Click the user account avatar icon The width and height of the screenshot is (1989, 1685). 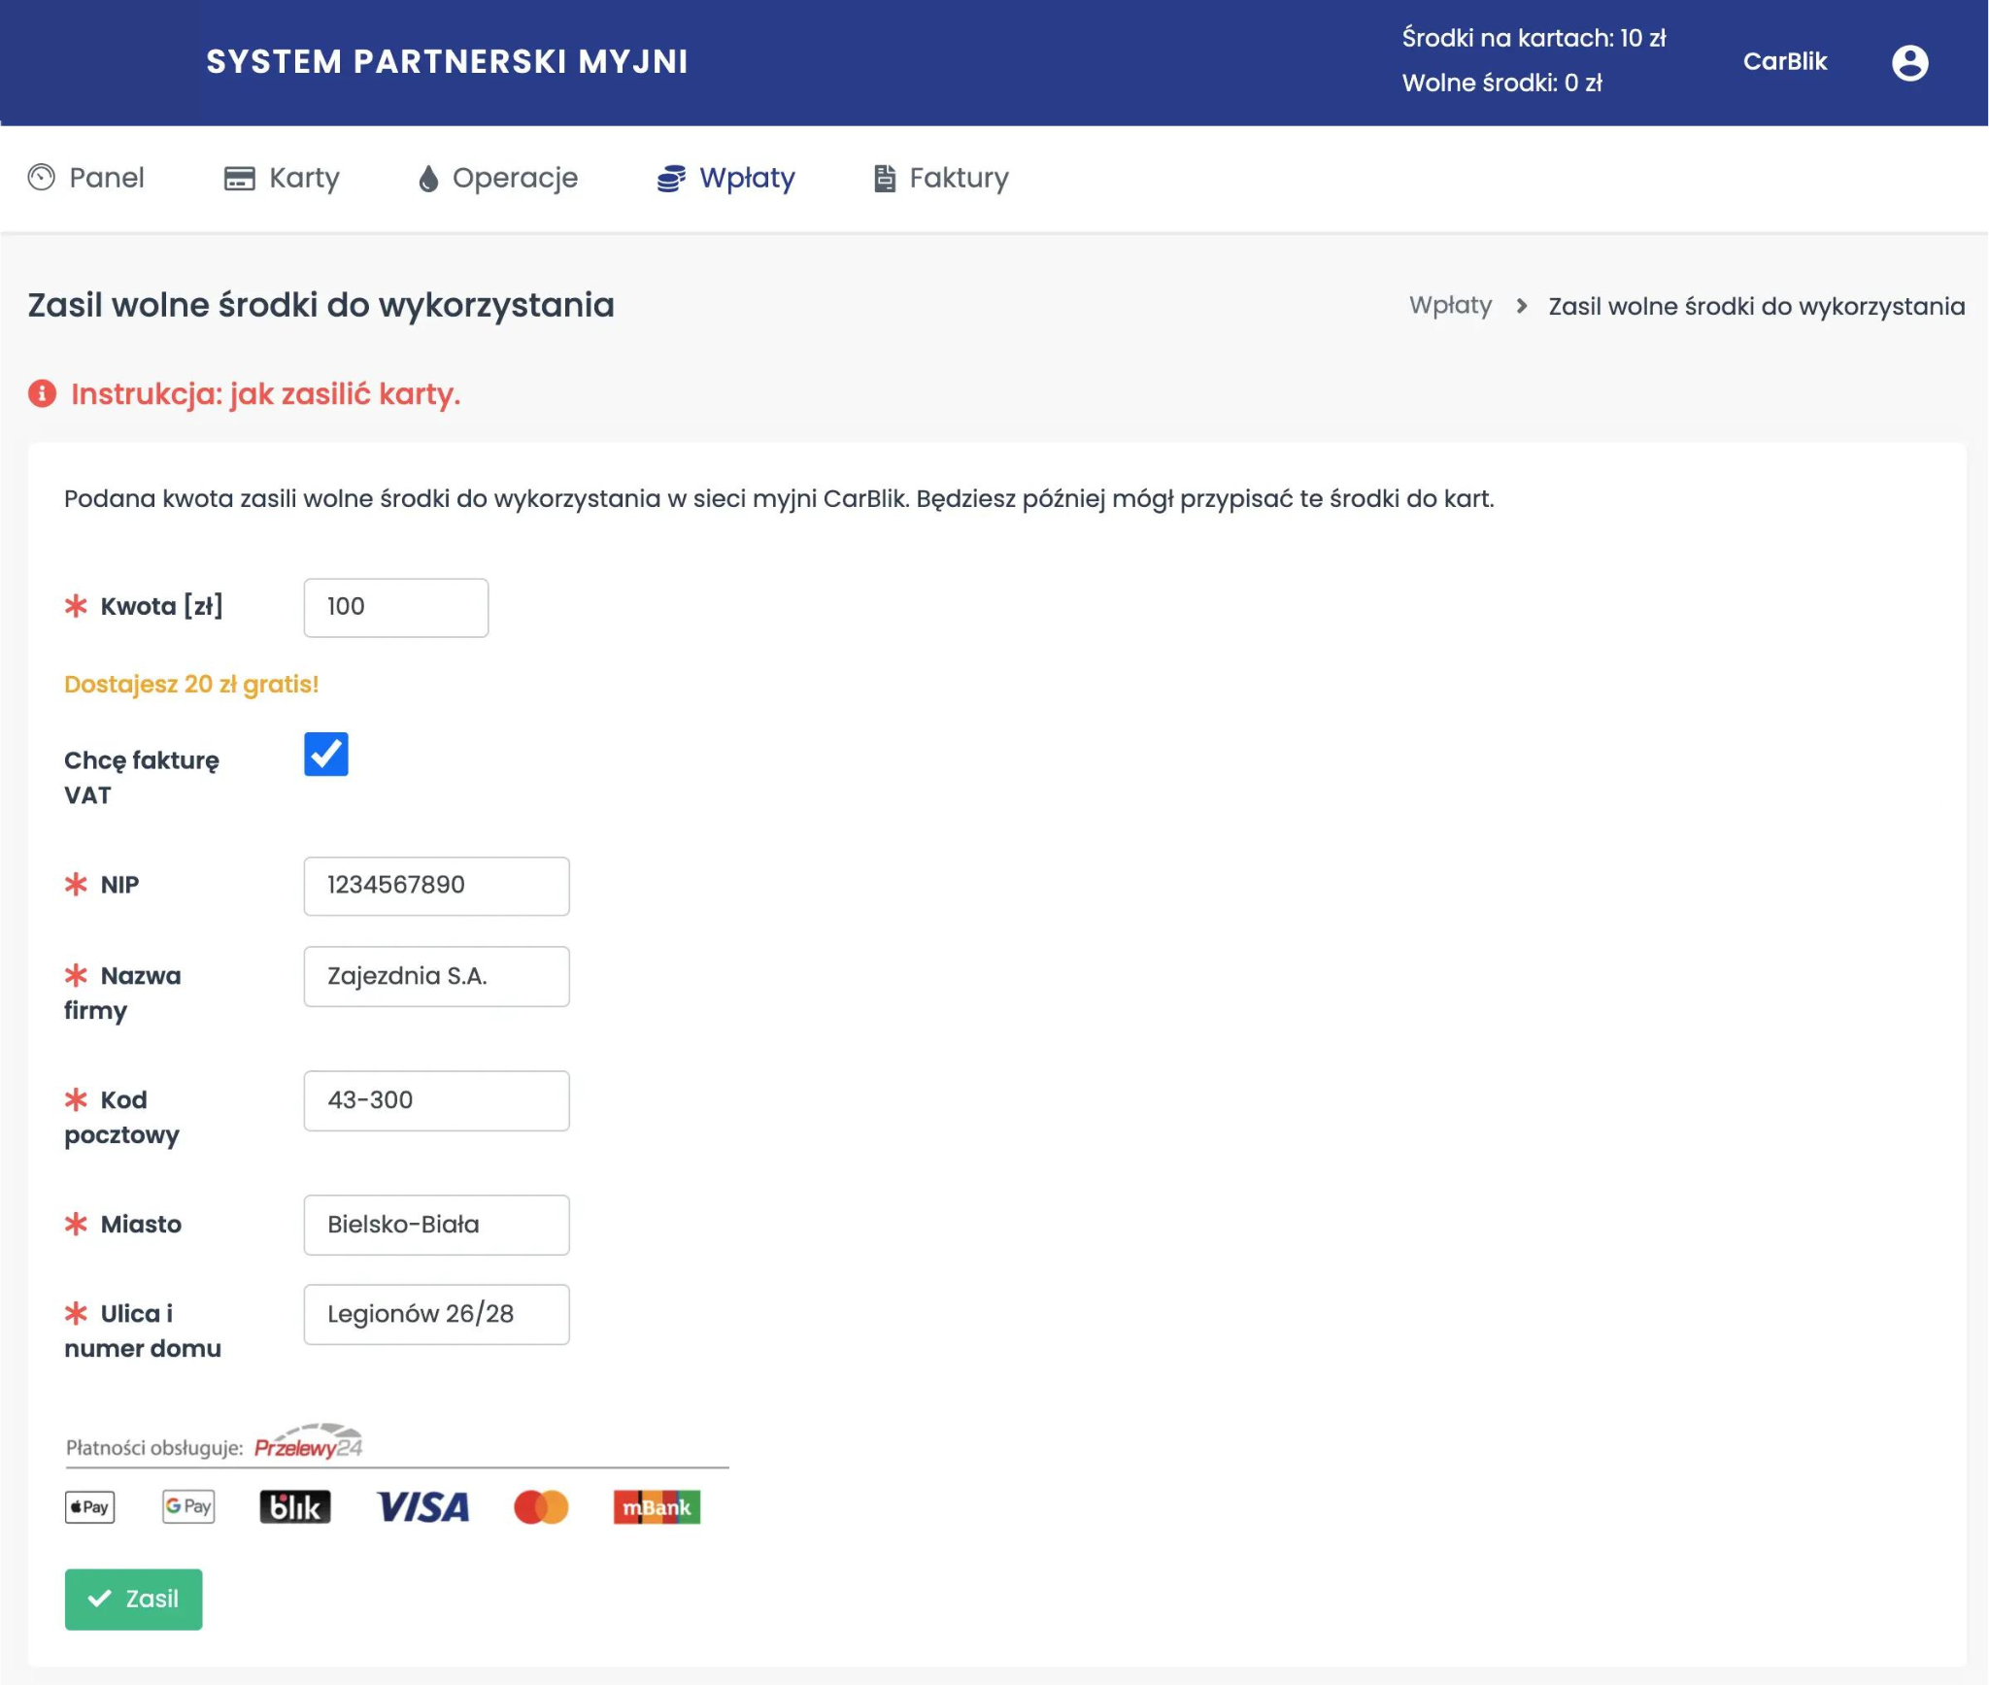coord(1908,63)
